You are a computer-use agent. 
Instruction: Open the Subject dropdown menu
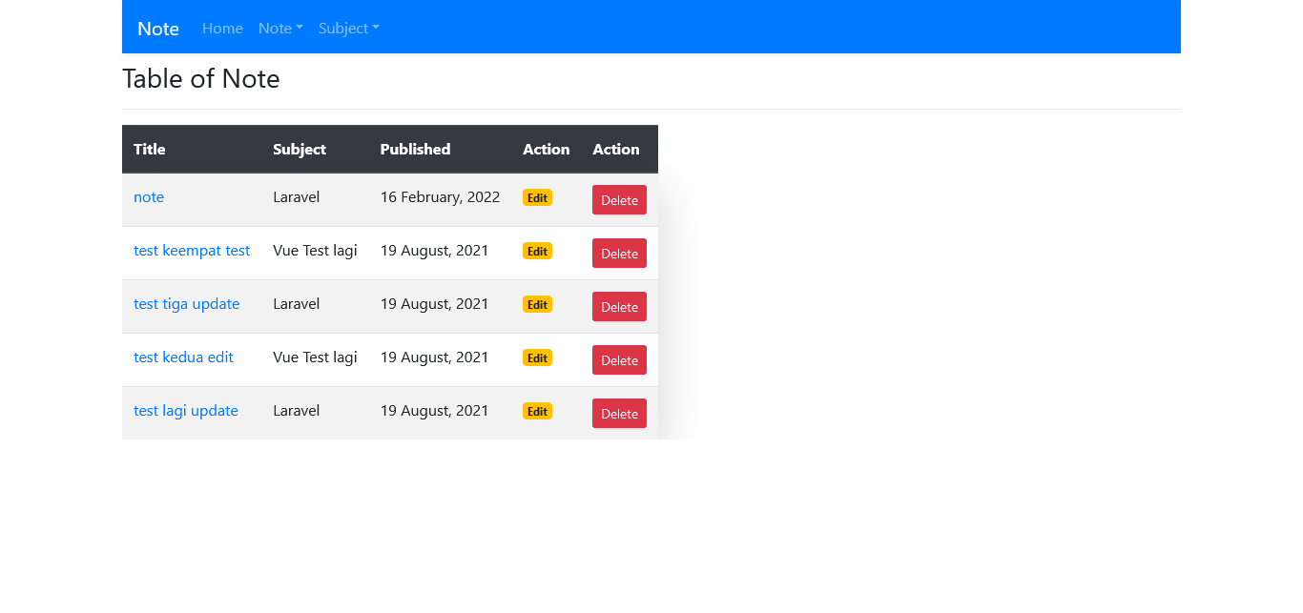click(348, 29)
